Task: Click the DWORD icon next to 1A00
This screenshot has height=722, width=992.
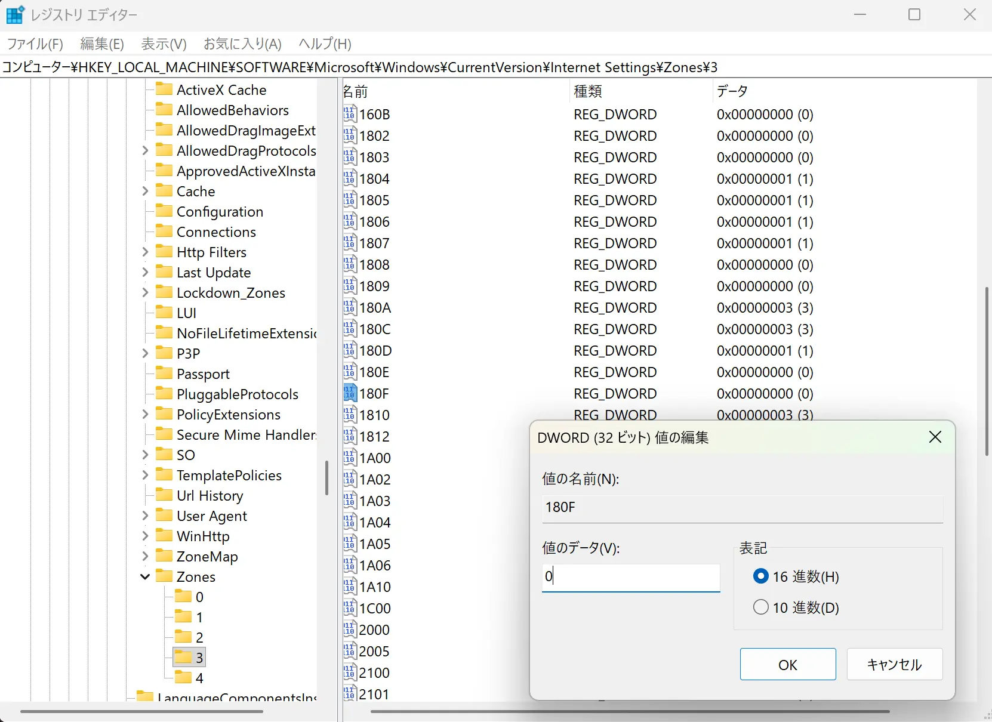Action: 350,458
